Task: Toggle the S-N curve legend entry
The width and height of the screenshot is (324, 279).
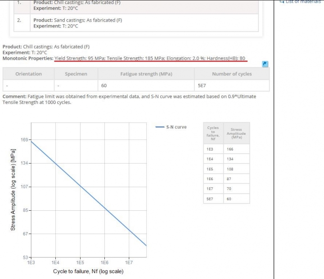Action: click(171, 127)
